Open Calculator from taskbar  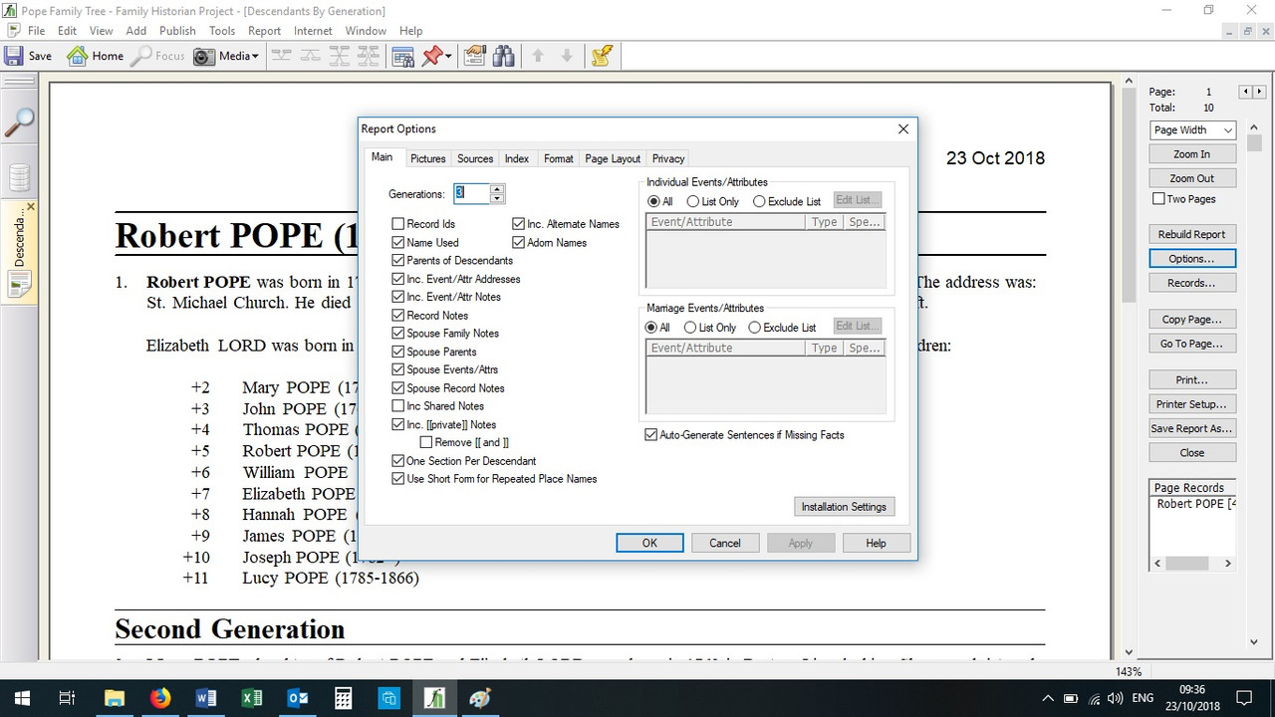(344, 699)
